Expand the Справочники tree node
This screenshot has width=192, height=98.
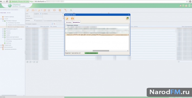point(1,45)
